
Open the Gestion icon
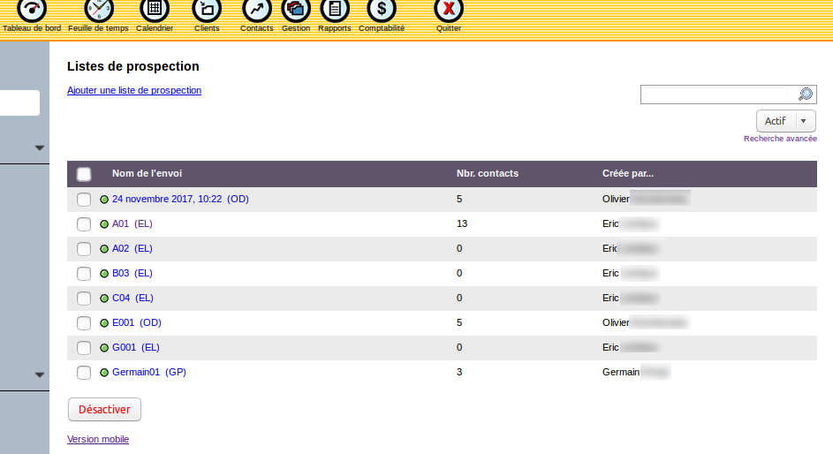point(296,10)
